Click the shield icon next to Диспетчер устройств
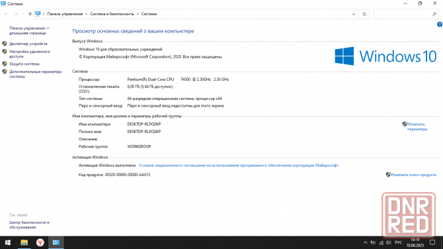 (x=5, y=44)
